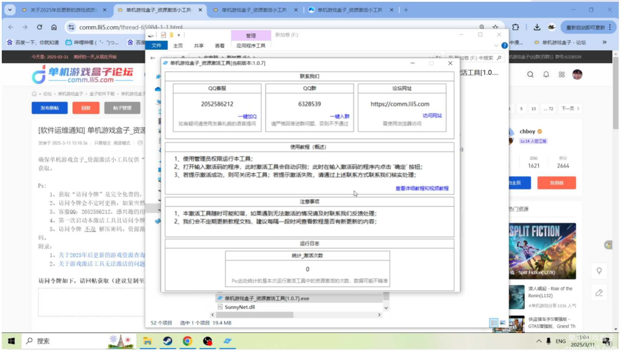Open Chrome extensions puzzle icon
The height and width of the screenshot is (353, 622).
(x=516, y=27)
